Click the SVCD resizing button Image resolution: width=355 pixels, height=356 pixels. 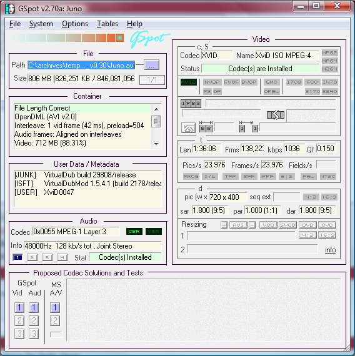287,225
